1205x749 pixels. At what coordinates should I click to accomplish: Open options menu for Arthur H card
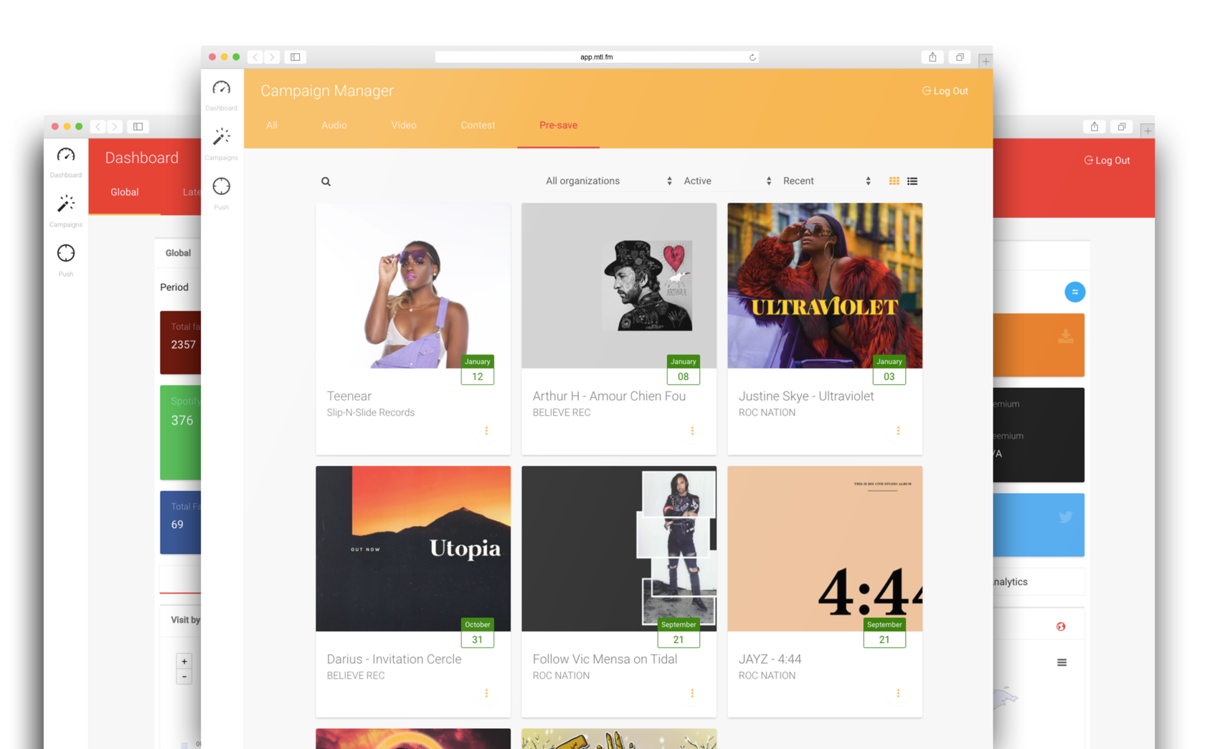tap(692, 431)
